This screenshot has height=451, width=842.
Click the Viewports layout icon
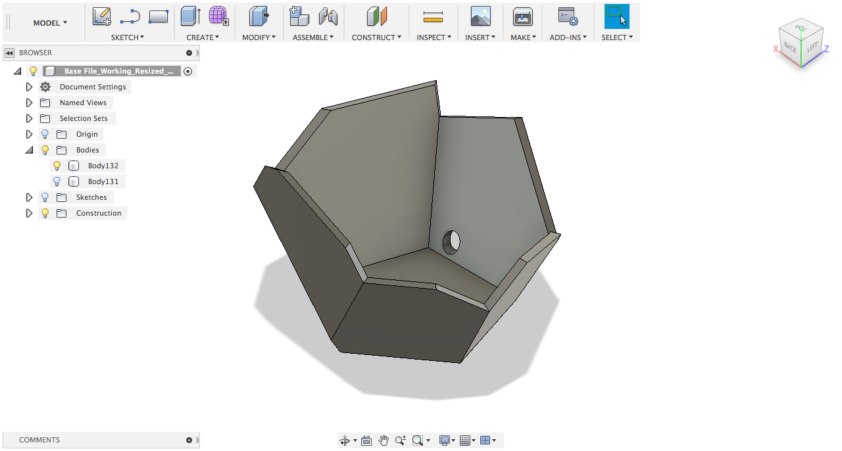coord(485,440)
